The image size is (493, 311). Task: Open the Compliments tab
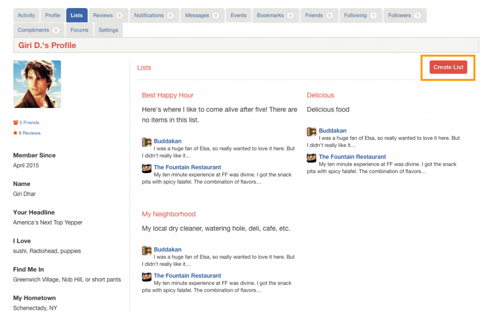[39, 30]
